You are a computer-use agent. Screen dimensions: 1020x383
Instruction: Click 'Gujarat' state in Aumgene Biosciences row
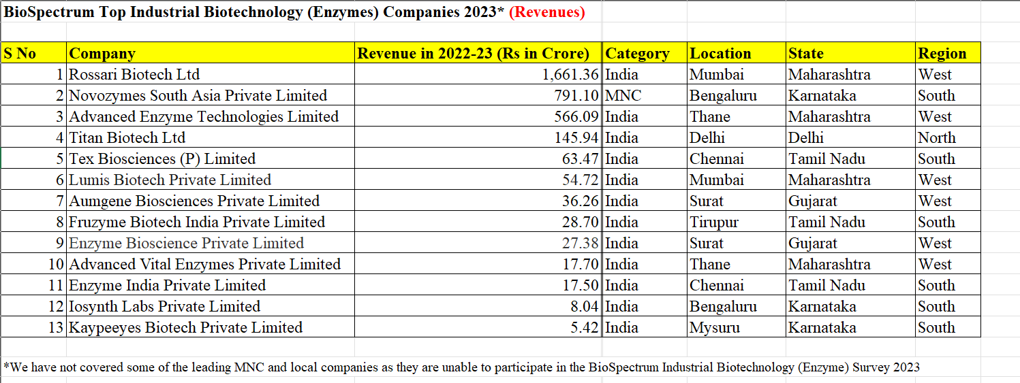point(851,201)
